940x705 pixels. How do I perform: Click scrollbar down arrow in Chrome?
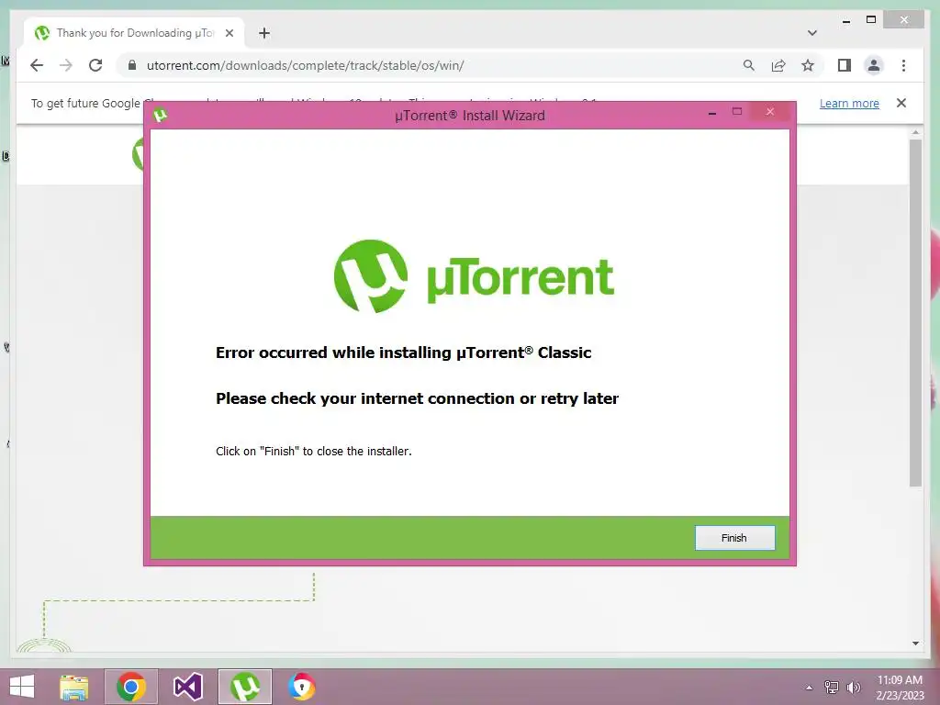click(915, 643)
